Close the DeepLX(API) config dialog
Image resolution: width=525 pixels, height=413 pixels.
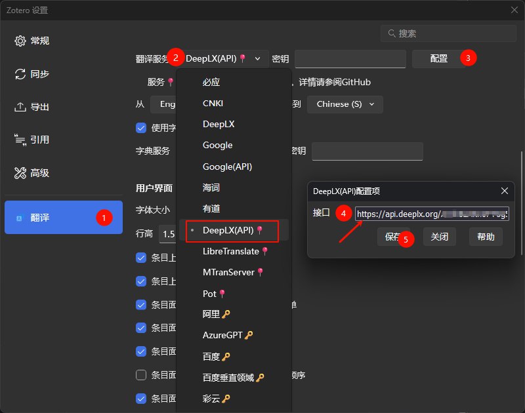click(x=505, y=191)
